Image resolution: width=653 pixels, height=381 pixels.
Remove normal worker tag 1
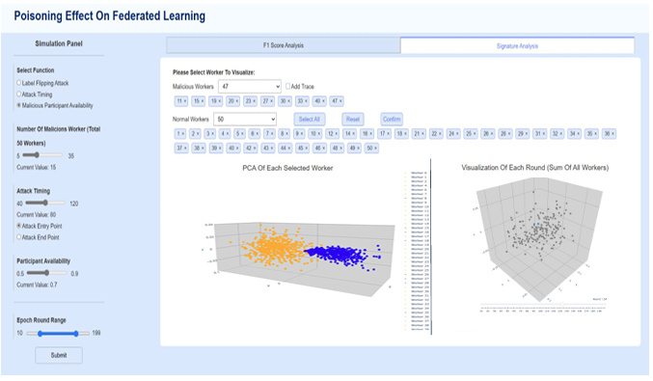pos(183,134)
